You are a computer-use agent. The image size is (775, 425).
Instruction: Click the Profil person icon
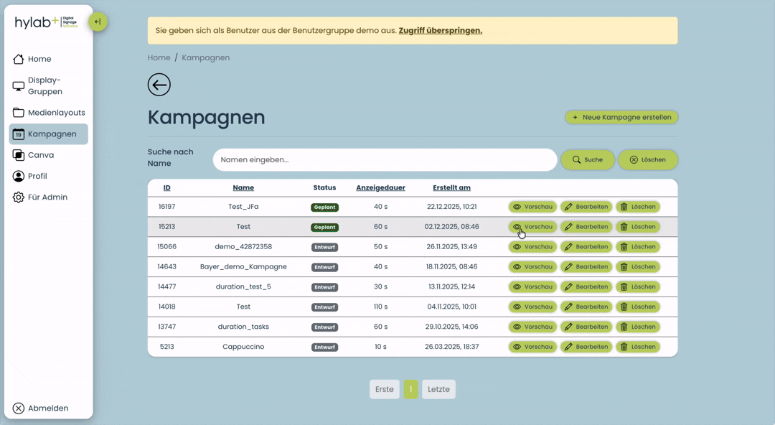18,176
